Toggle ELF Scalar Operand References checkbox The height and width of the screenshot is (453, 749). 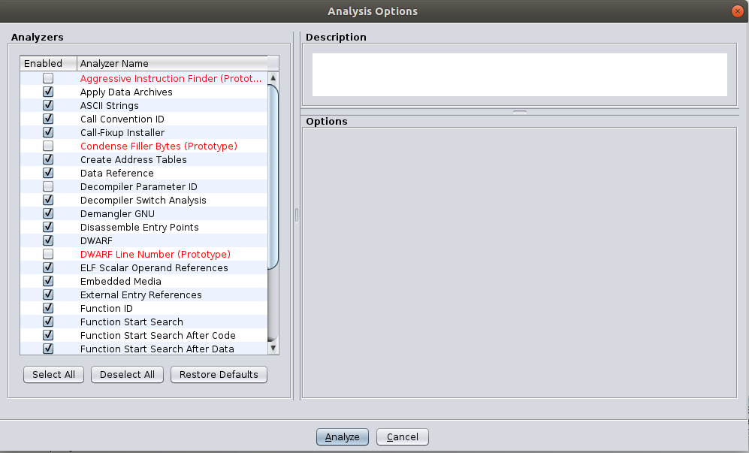tap(48, 267)
